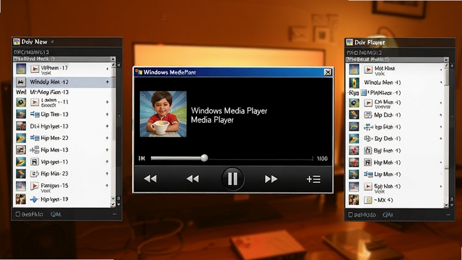The image size is (462, 260).
Task: Toggle the checkbox in the 'Dolv Player' panel footer
Action: click(351, 215)
